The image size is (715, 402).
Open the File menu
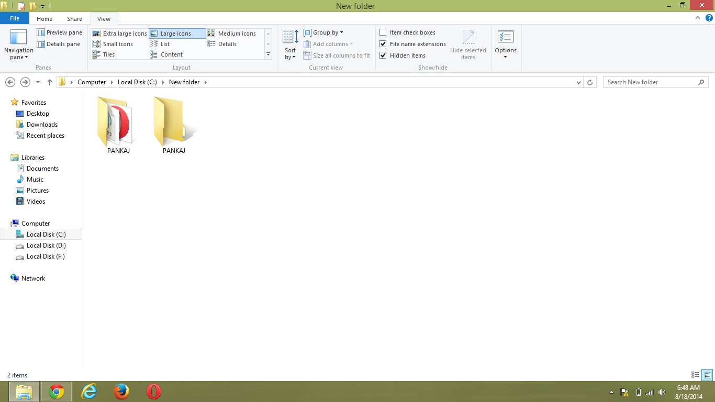pyautogui.click(x=14, y=18)
